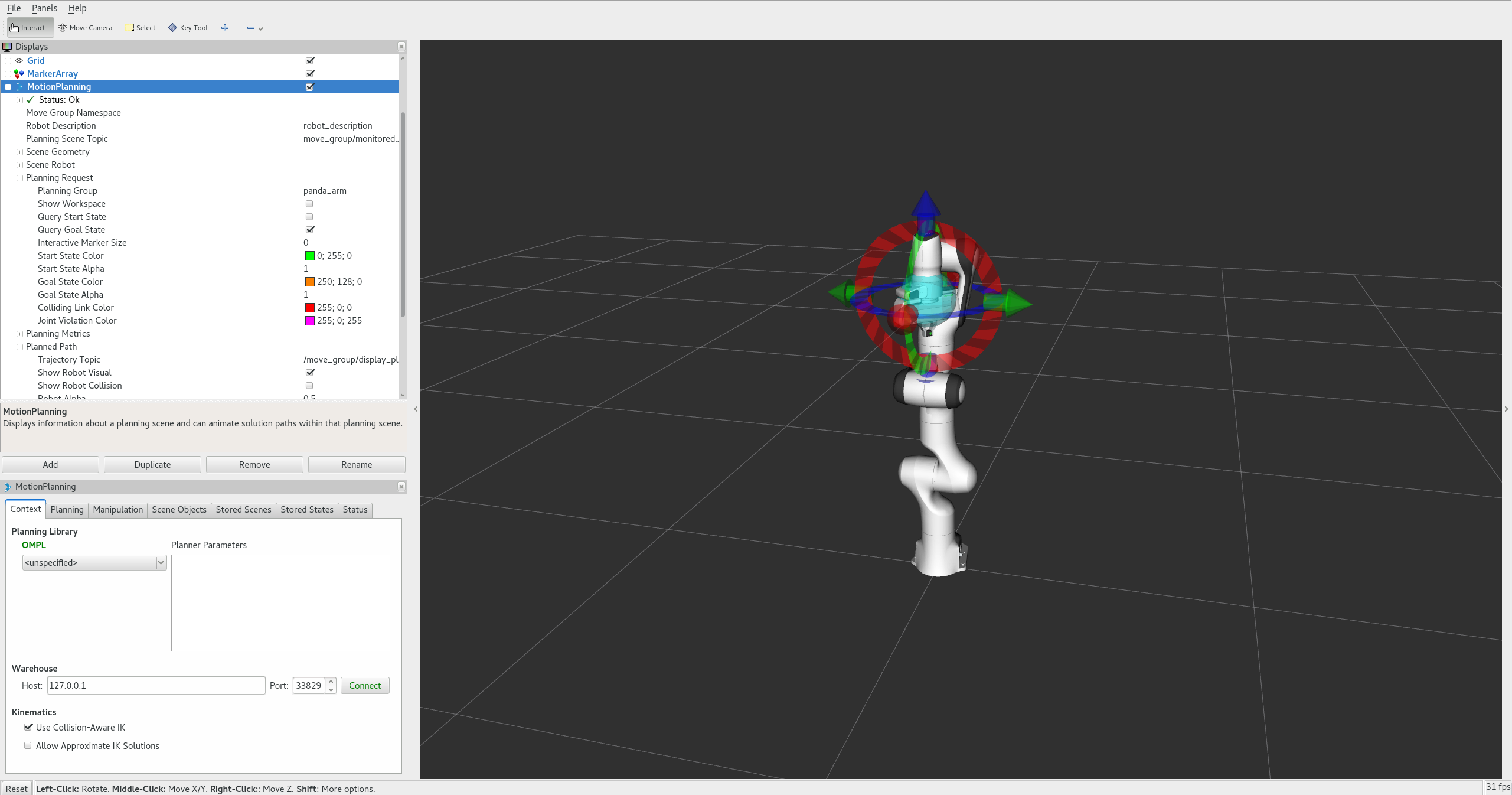Image resolution: width=1512 pixels, height=795 pixels.
Task: Click the MarkerArray display icon
Action: [19, 74]
